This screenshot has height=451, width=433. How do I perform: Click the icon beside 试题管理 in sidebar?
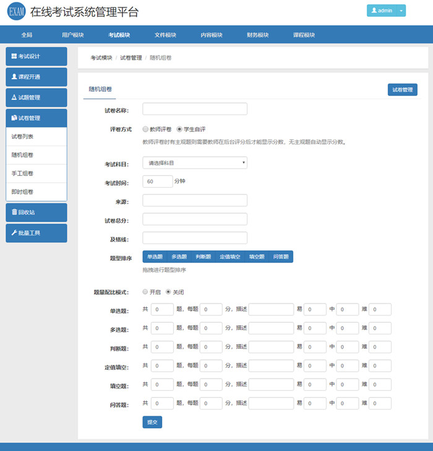(x=14, y=97)
